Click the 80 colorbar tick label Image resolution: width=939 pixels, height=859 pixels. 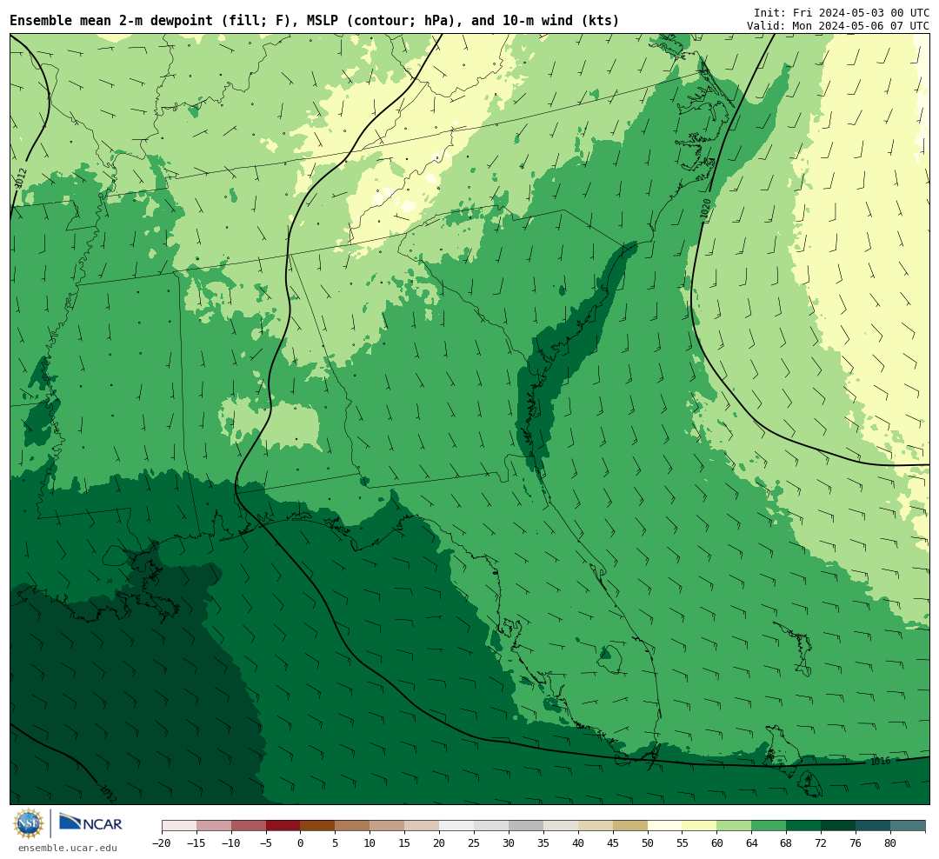(891, 843)
